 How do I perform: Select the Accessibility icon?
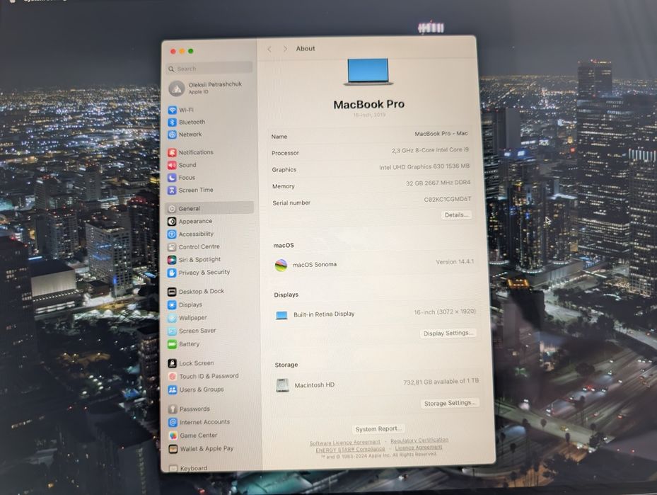pos(172,234)
